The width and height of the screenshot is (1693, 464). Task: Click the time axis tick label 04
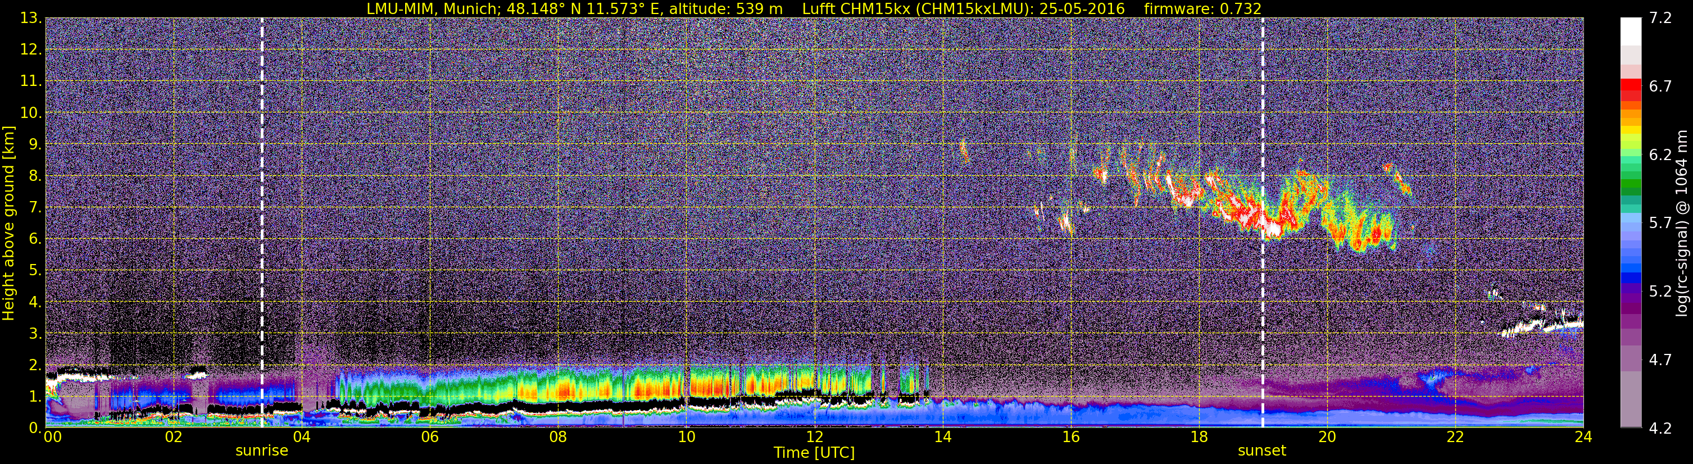302,436
